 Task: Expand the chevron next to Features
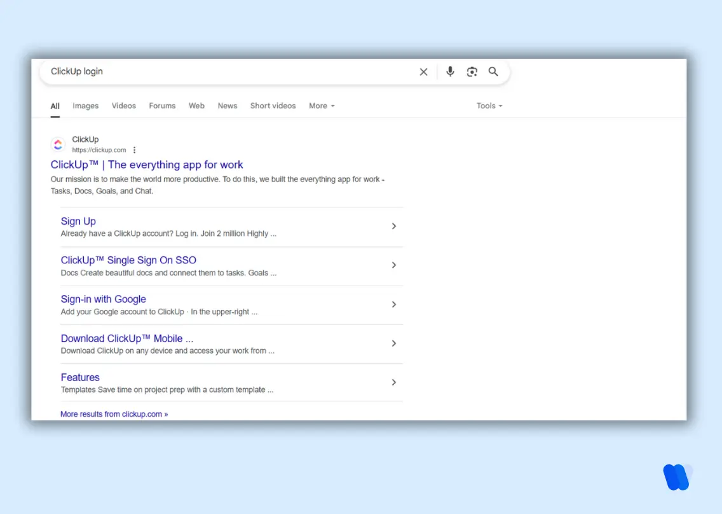point(393,382)
